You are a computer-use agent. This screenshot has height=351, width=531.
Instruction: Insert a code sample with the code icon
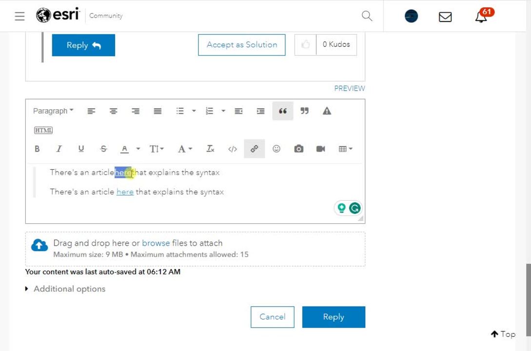(x=233, y=149)
